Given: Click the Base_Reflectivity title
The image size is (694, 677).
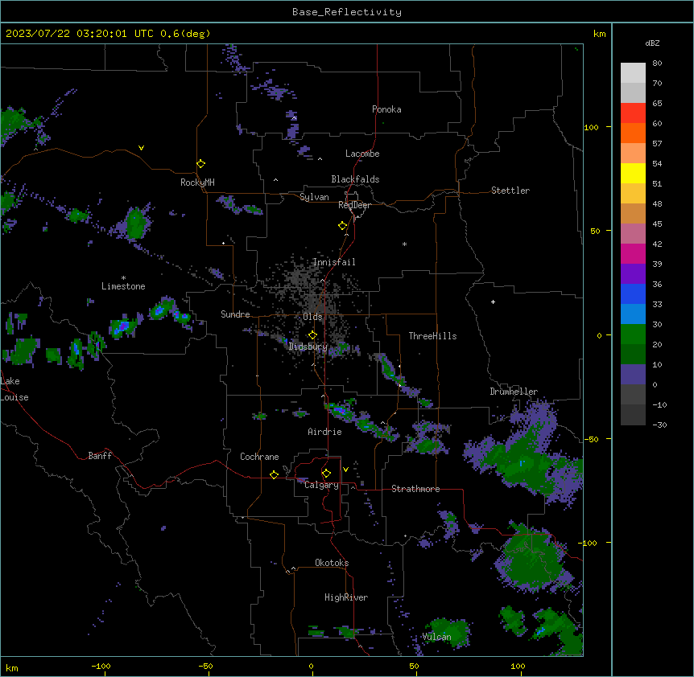Looking at the screenshot, I should (347, 12).
